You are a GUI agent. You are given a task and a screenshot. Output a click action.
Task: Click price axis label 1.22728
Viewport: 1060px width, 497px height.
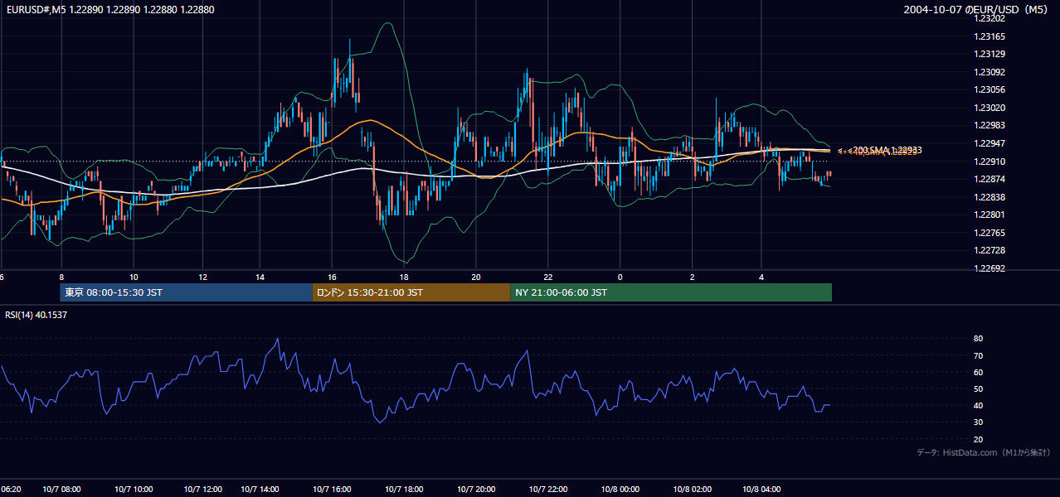tap(989, 250)
